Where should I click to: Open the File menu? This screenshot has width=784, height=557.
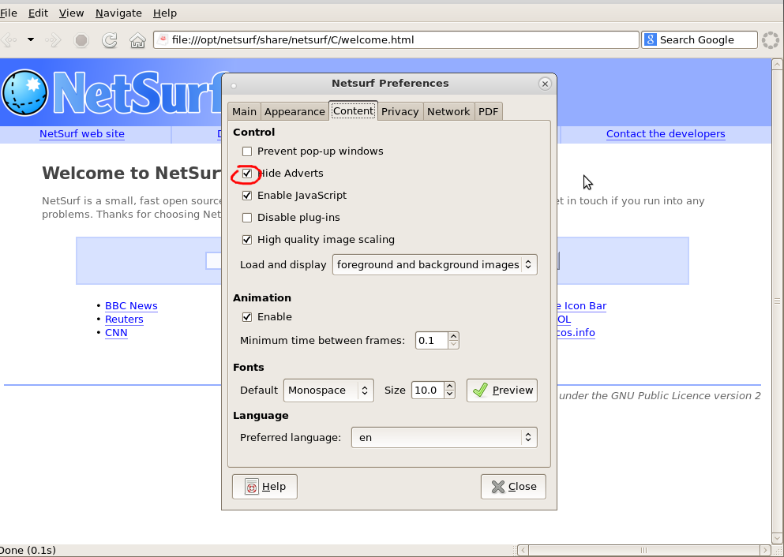9,13
